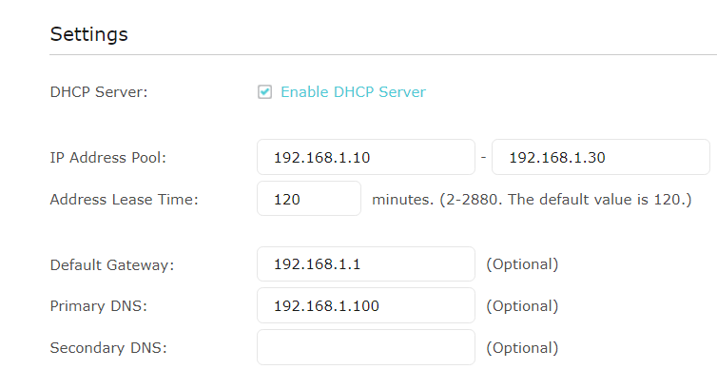Click the lease time minutes range hint
This screenshot has width=717, height=389.
point(531,200)
